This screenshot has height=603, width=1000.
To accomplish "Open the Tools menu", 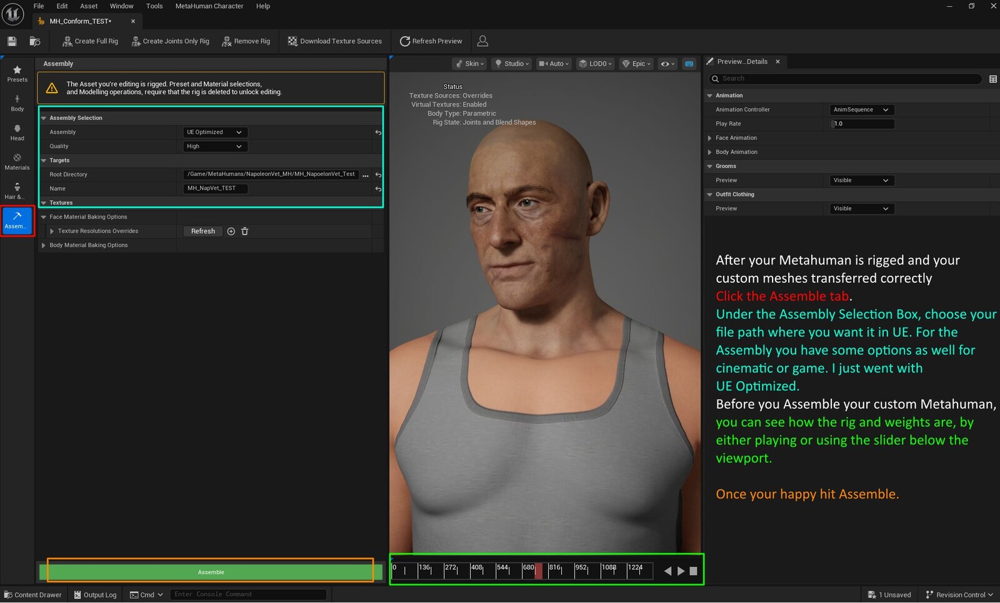I will click(x=154, y=6).
